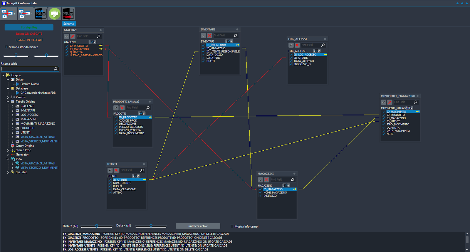
Task: Click the SQL Exit toolbar icon
Action: pyautogui.click(x=68, y=14)
